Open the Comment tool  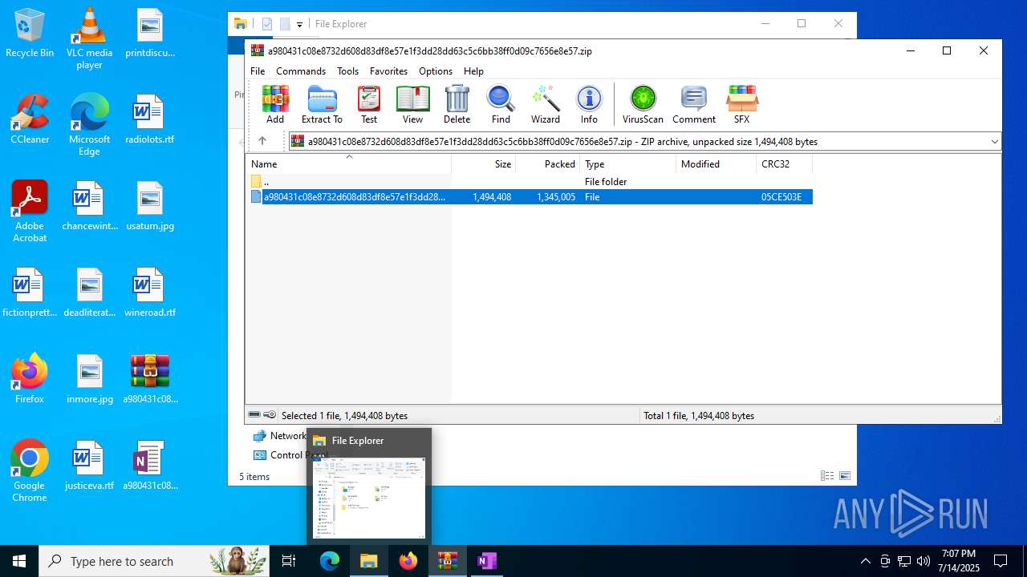click(x=694, y=105)
